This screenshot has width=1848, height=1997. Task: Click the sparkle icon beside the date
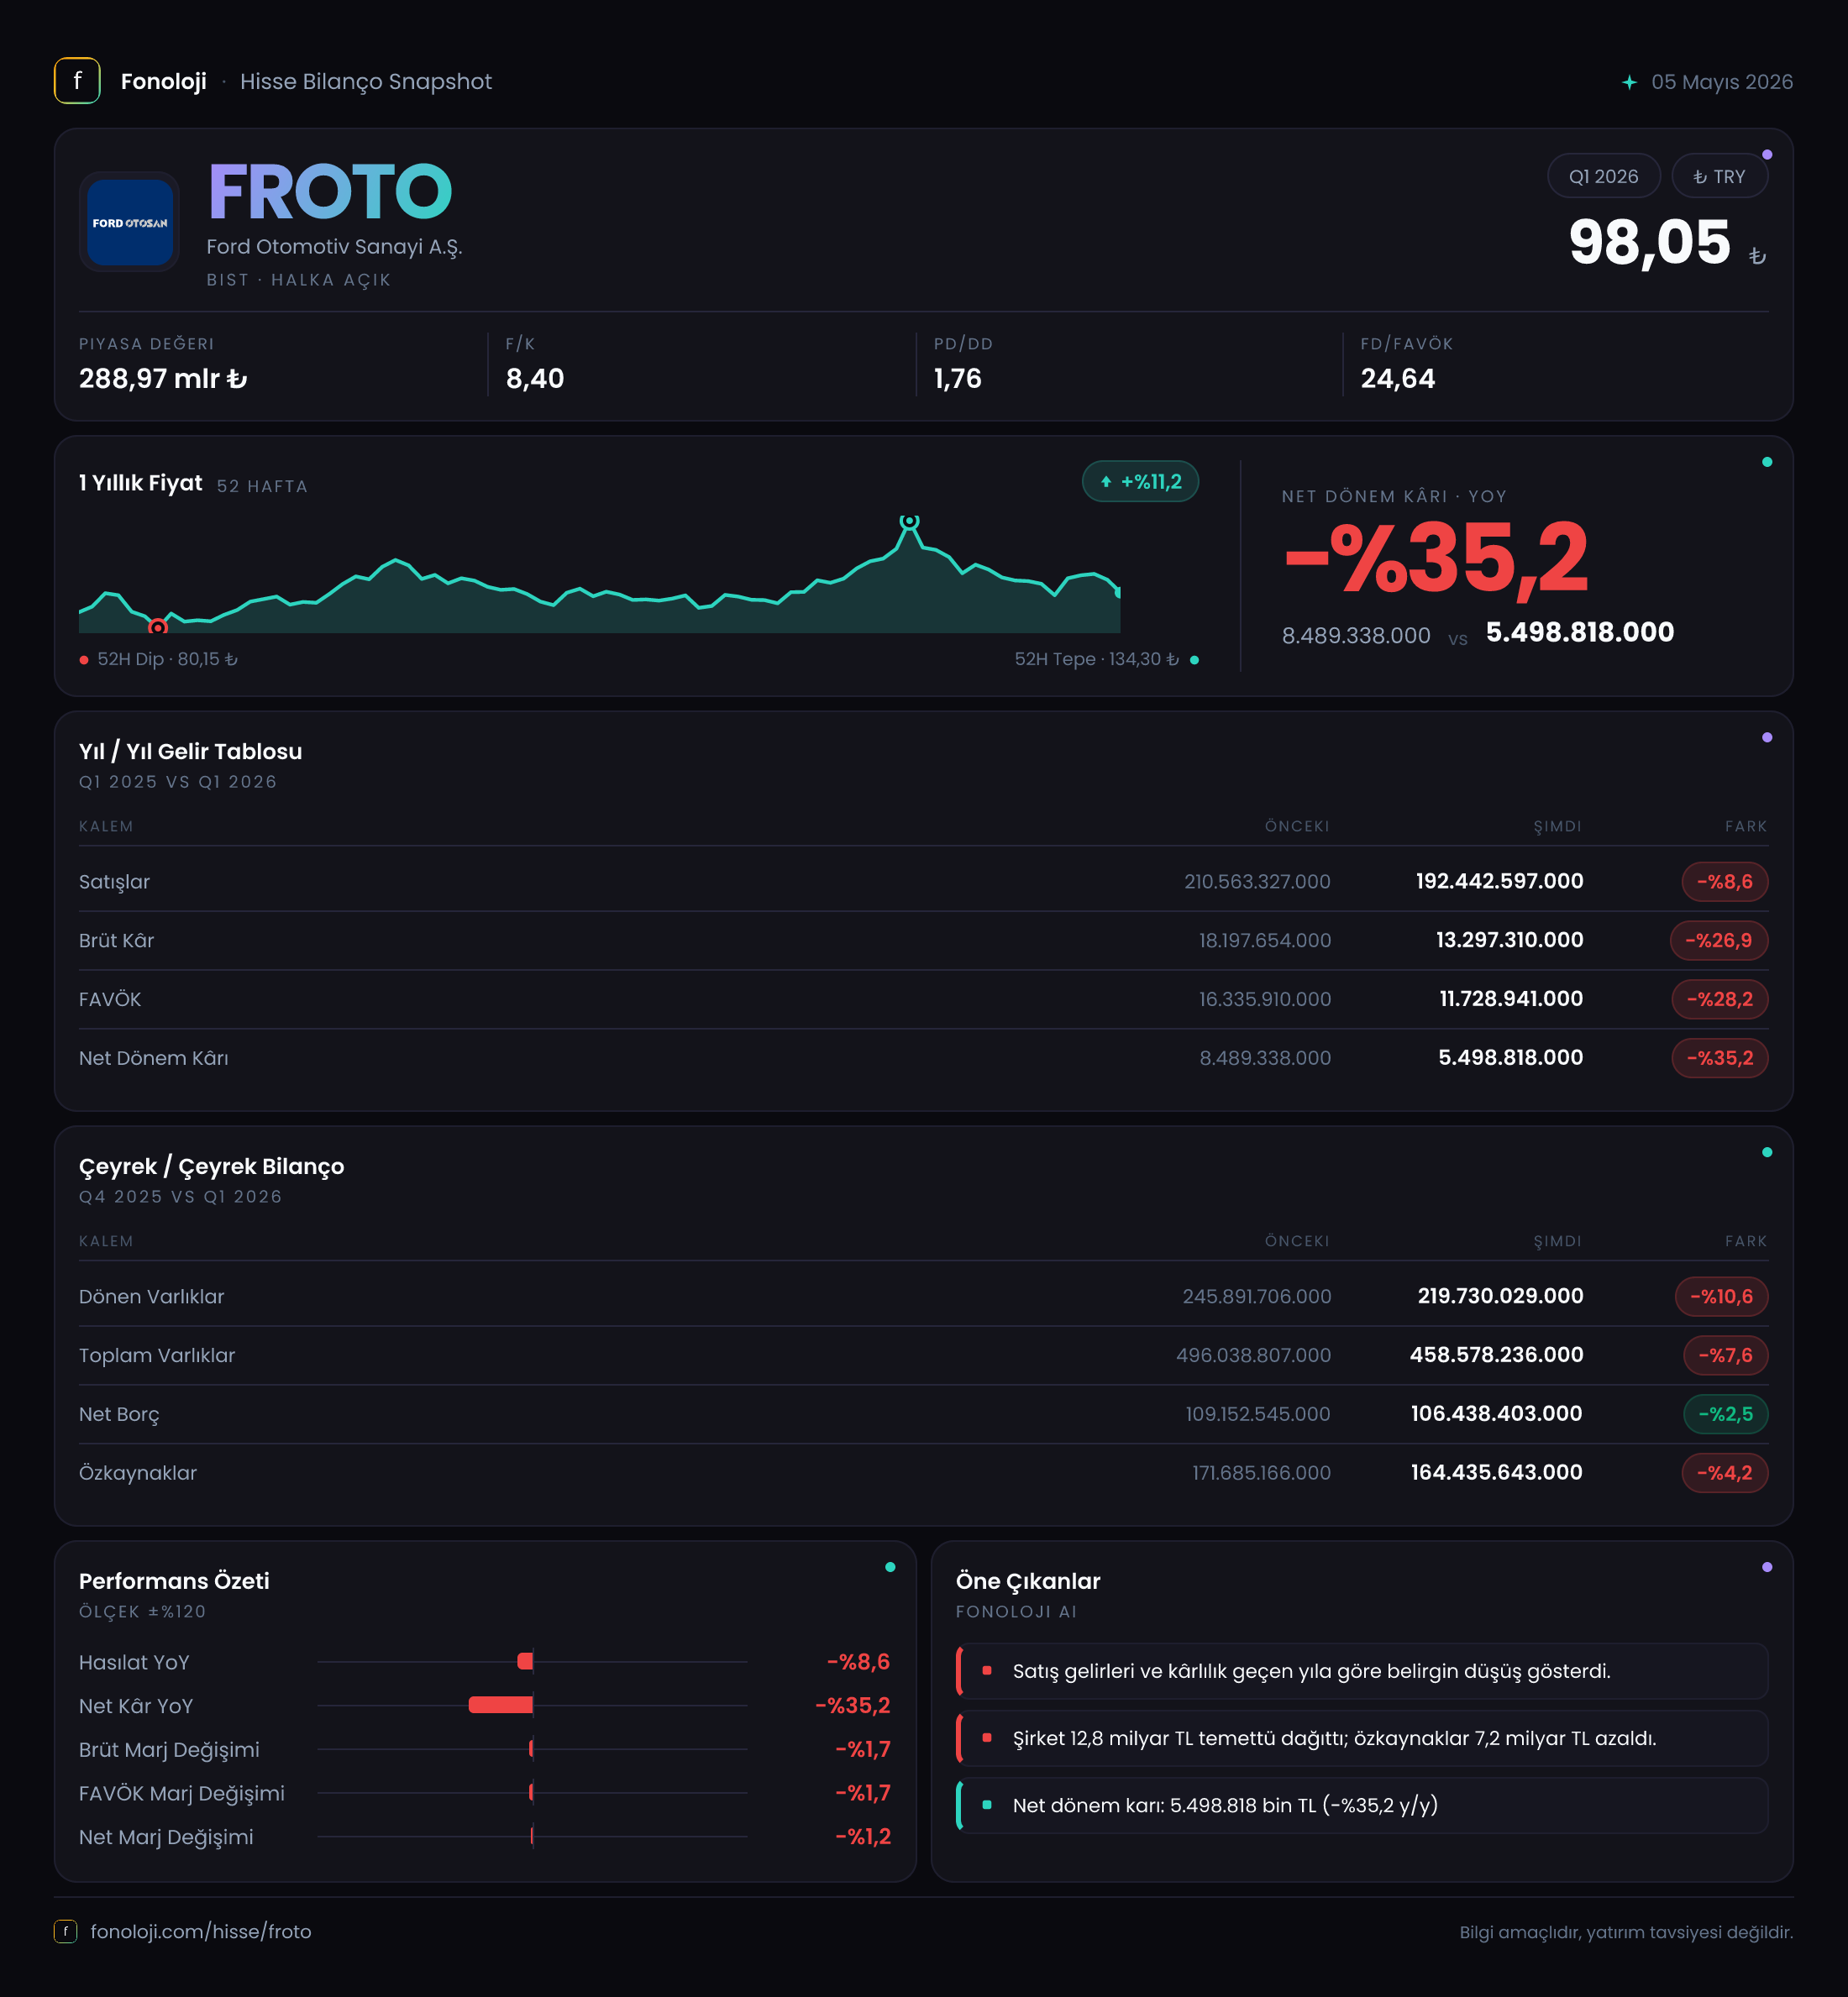click(x=1629, y=82)
